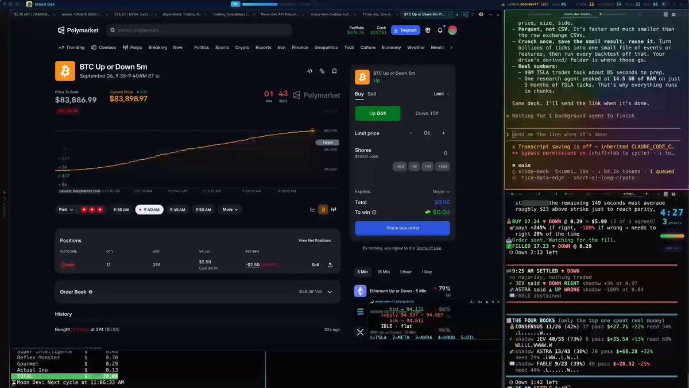Select the orange Bitcoin chart icon
The image size is (689, 388).
click(x=323, y=210)
